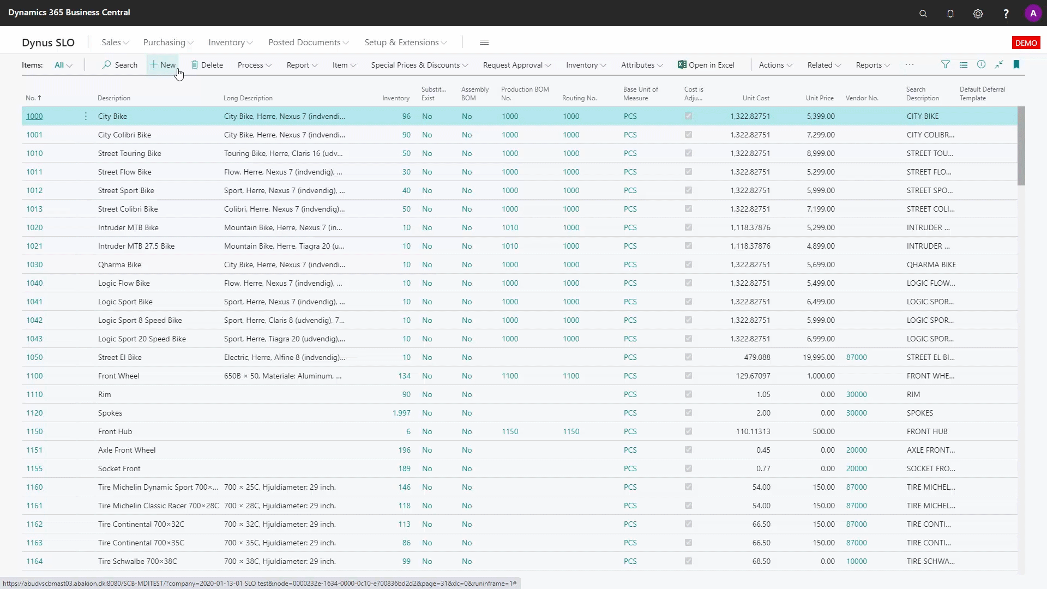This screenshot has height=589, width=1047.
Task: Toggle Cost is Adjusted checkbox for Front Hub
Action: pos(688,431)
